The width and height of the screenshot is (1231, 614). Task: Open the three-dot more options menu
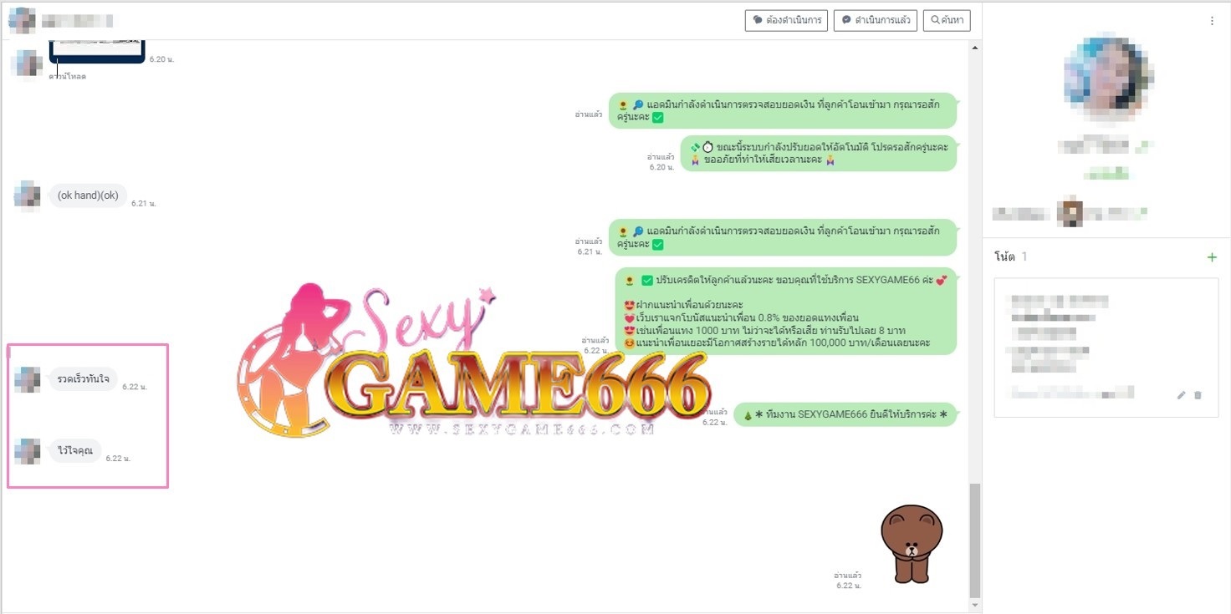point(1212,21)
